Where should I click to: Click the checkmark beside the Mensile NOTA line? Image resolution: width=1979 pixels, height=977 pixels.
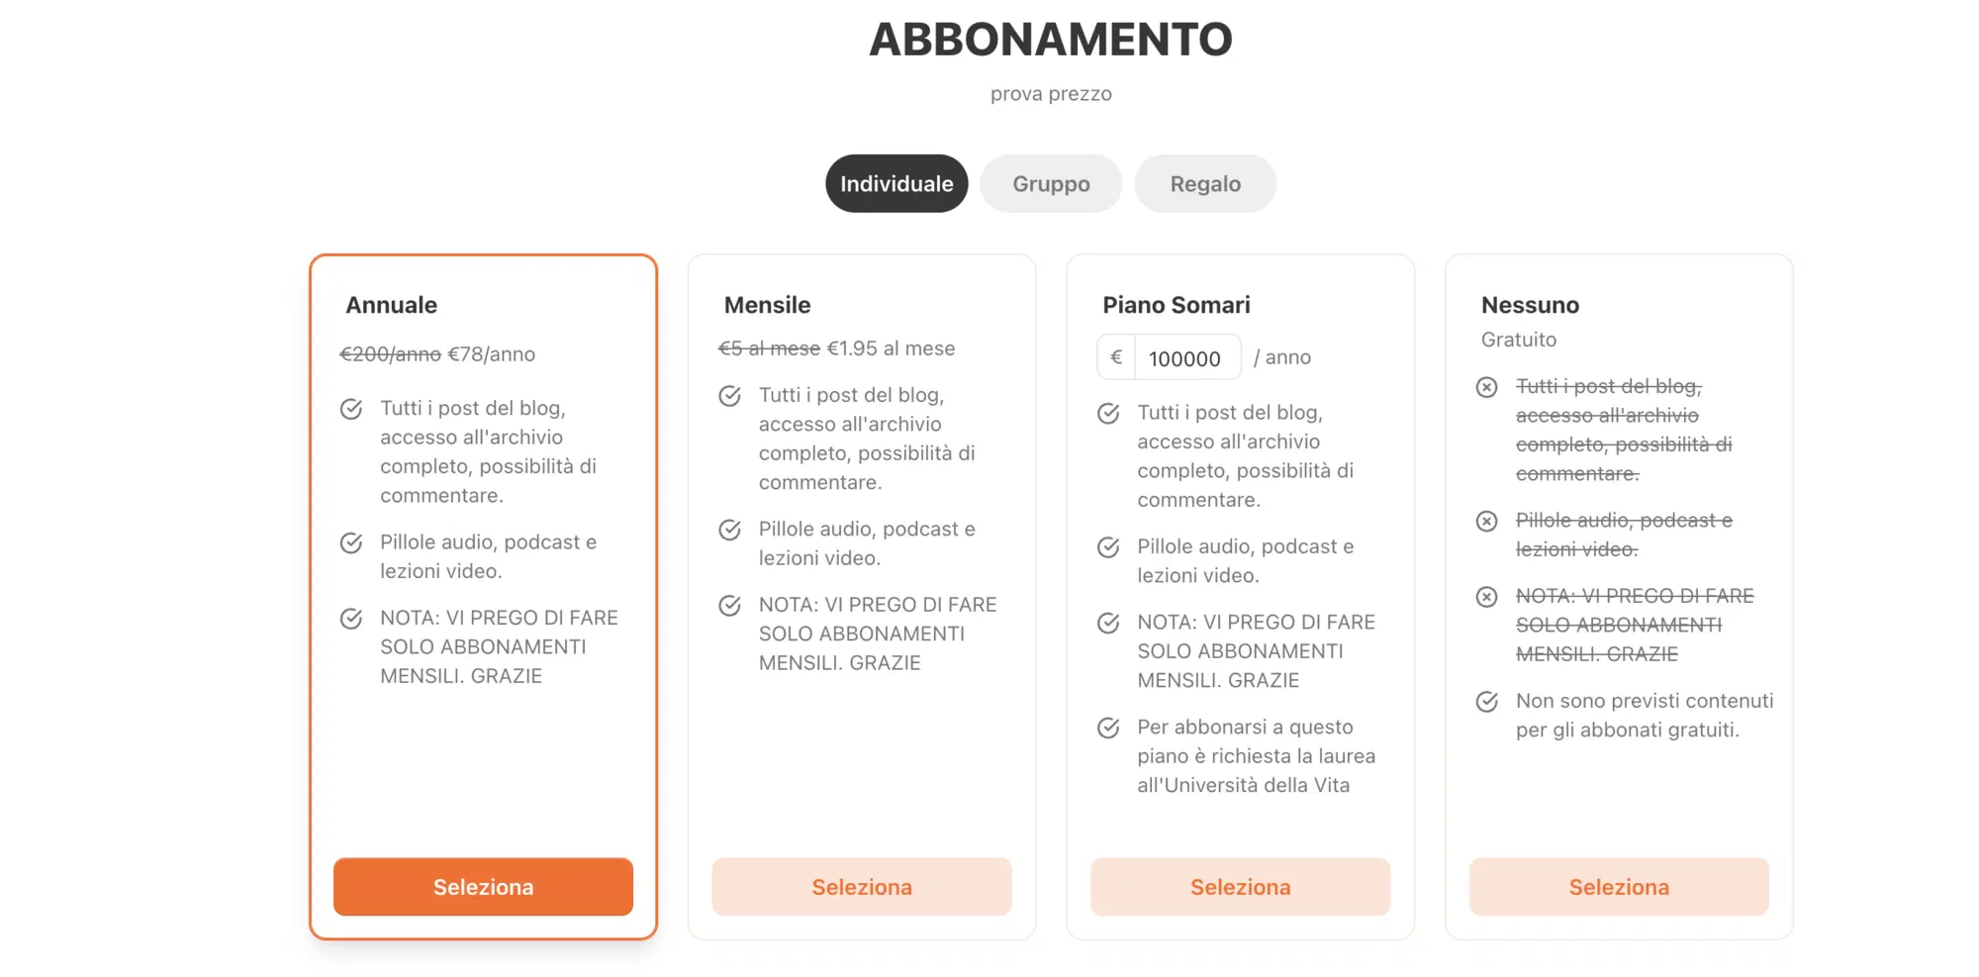tap(729, 604)
